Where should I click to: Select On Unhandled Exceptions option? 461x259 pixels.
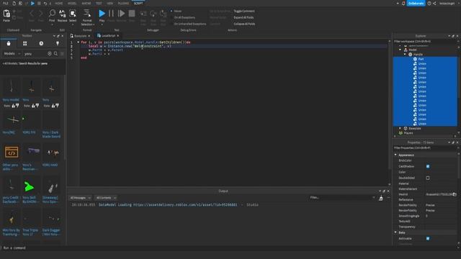tap(189, 24)
